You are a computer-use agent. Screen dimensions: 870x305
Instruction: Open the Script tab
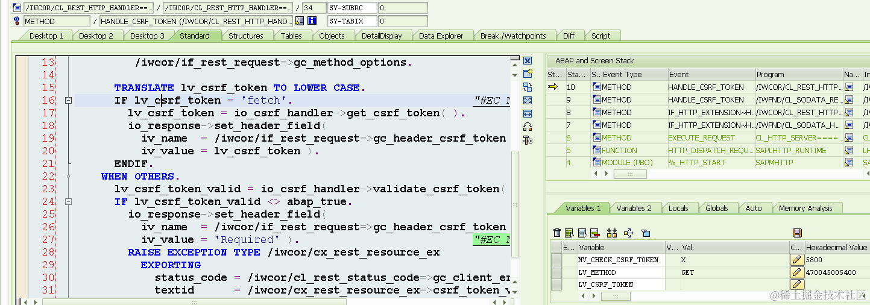click(600, 36)
